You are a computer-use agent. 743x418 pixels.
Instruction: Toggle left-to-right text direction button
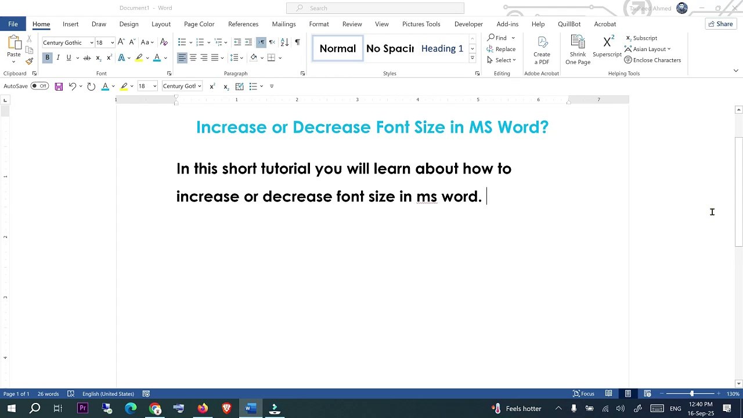(x=261, y=42)
